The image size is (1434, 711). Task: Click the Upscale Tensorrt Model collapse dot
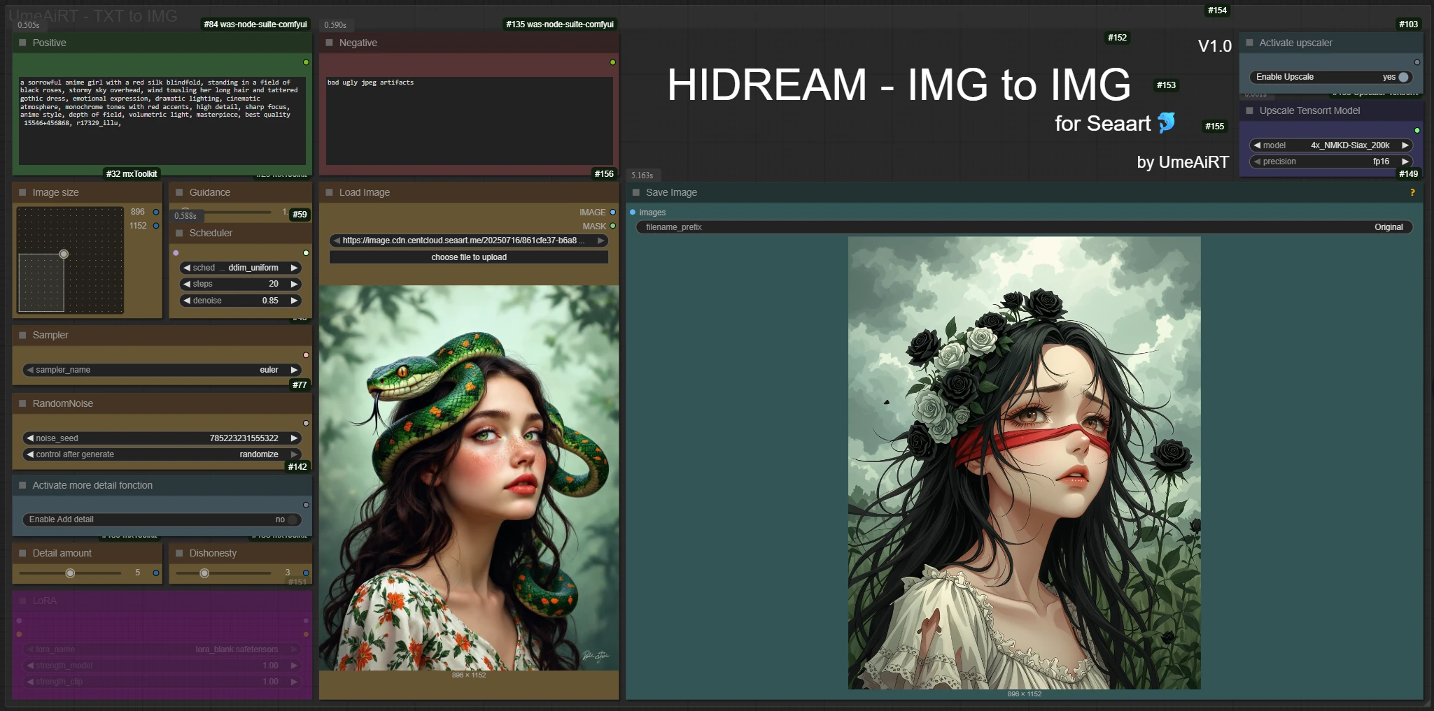pyautogui.click(x=1250, y=110)
